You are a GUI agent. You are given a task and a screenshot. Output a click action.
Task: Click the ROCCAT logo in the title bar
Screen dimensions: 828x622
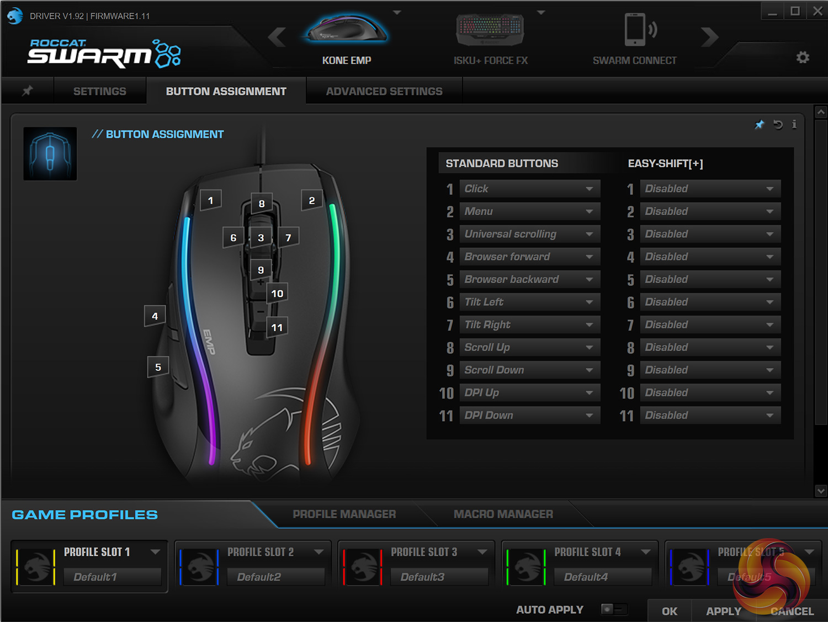(15, 15)
